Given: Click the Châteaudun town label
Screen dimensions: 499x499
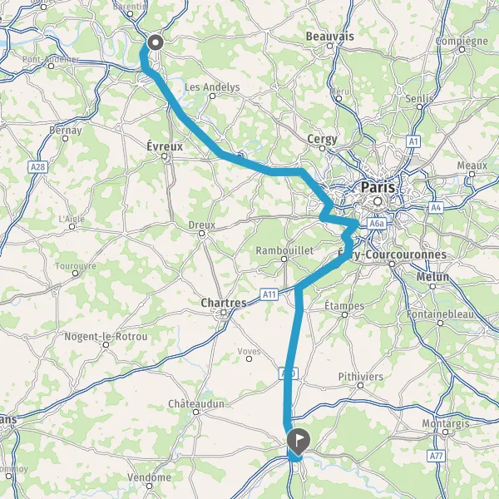Looking at the screenshot, I should pyautogui.click(x=196, y=404).
